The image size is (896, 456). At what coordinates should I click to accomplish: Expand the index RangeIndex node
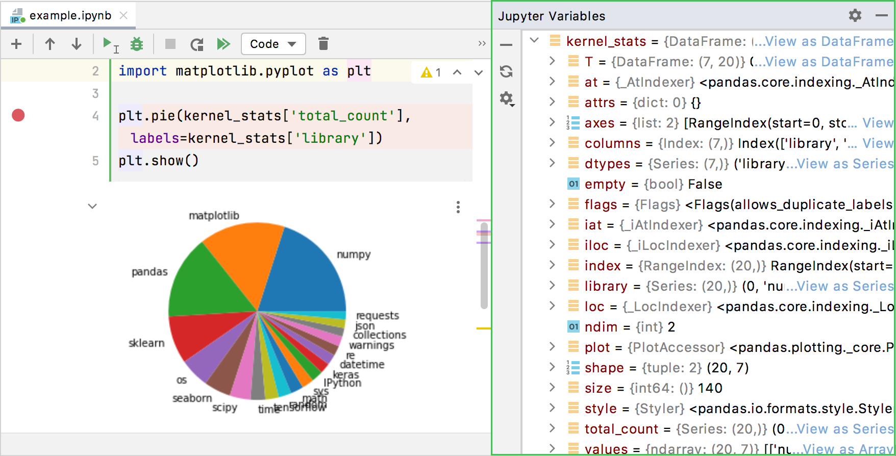point(552,265)
